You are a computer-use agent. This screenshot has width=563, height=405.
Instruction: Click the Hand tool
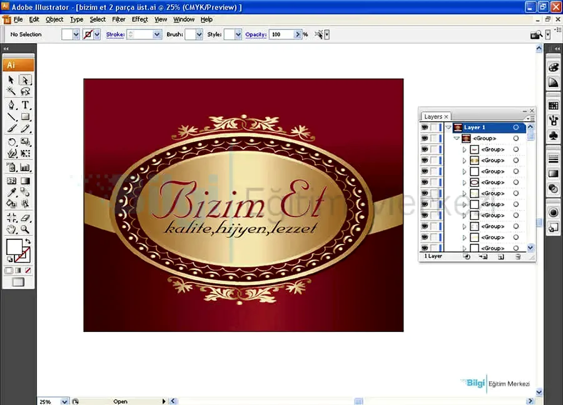[11, 229]
